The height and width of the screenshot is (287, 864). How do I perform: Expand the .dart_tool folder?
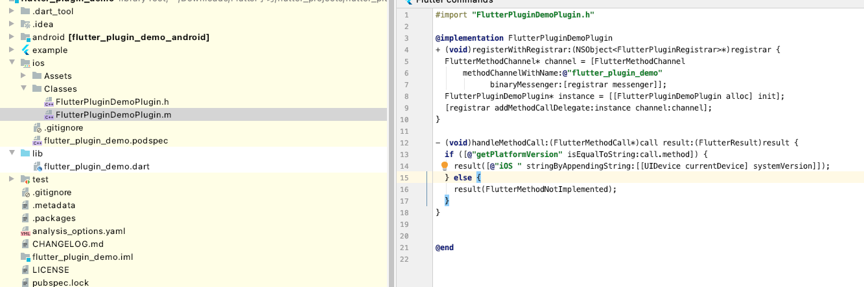tap(12, 11)
